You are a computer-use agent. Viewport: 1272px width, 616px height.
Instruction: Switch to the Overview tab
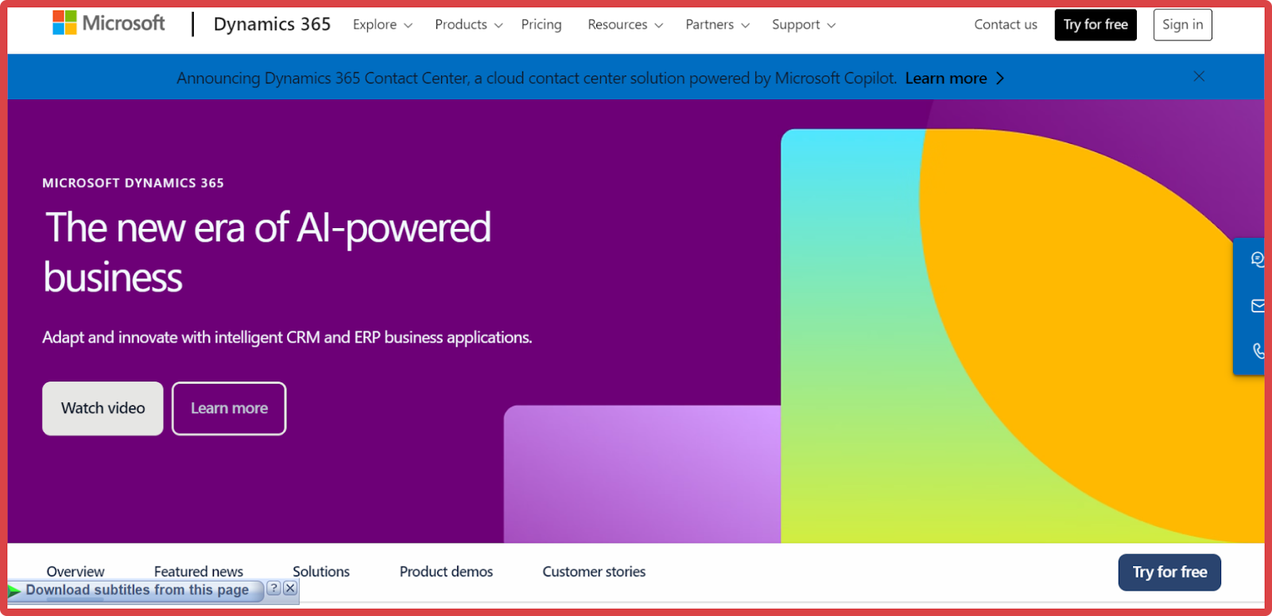pos(76,571)
